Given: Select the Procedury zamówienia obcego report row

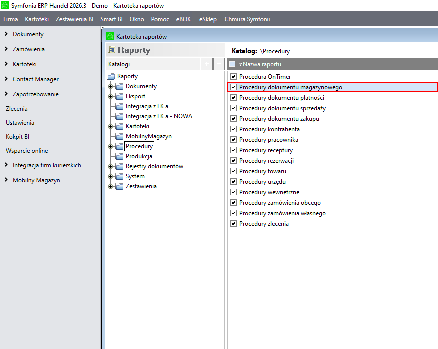Looking at the screenshot, I should tap(333, 203).
